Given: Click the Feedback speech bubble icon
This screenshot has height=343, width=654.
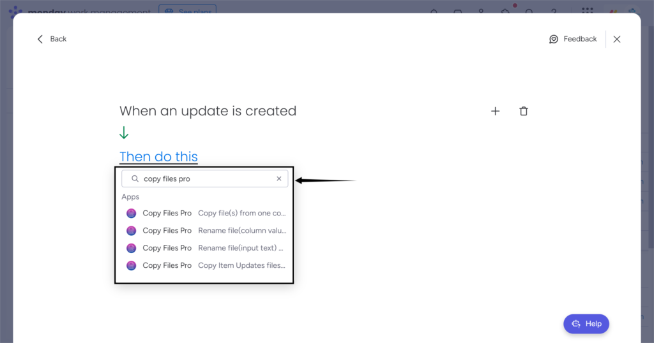Looking at the screenshot, I should [x=554, y=39].
